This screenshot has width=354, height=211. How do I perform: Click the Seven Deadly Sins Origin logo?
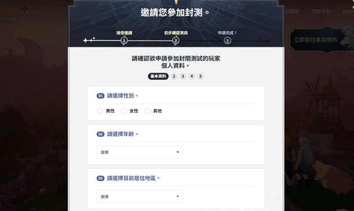coord(14,14)
